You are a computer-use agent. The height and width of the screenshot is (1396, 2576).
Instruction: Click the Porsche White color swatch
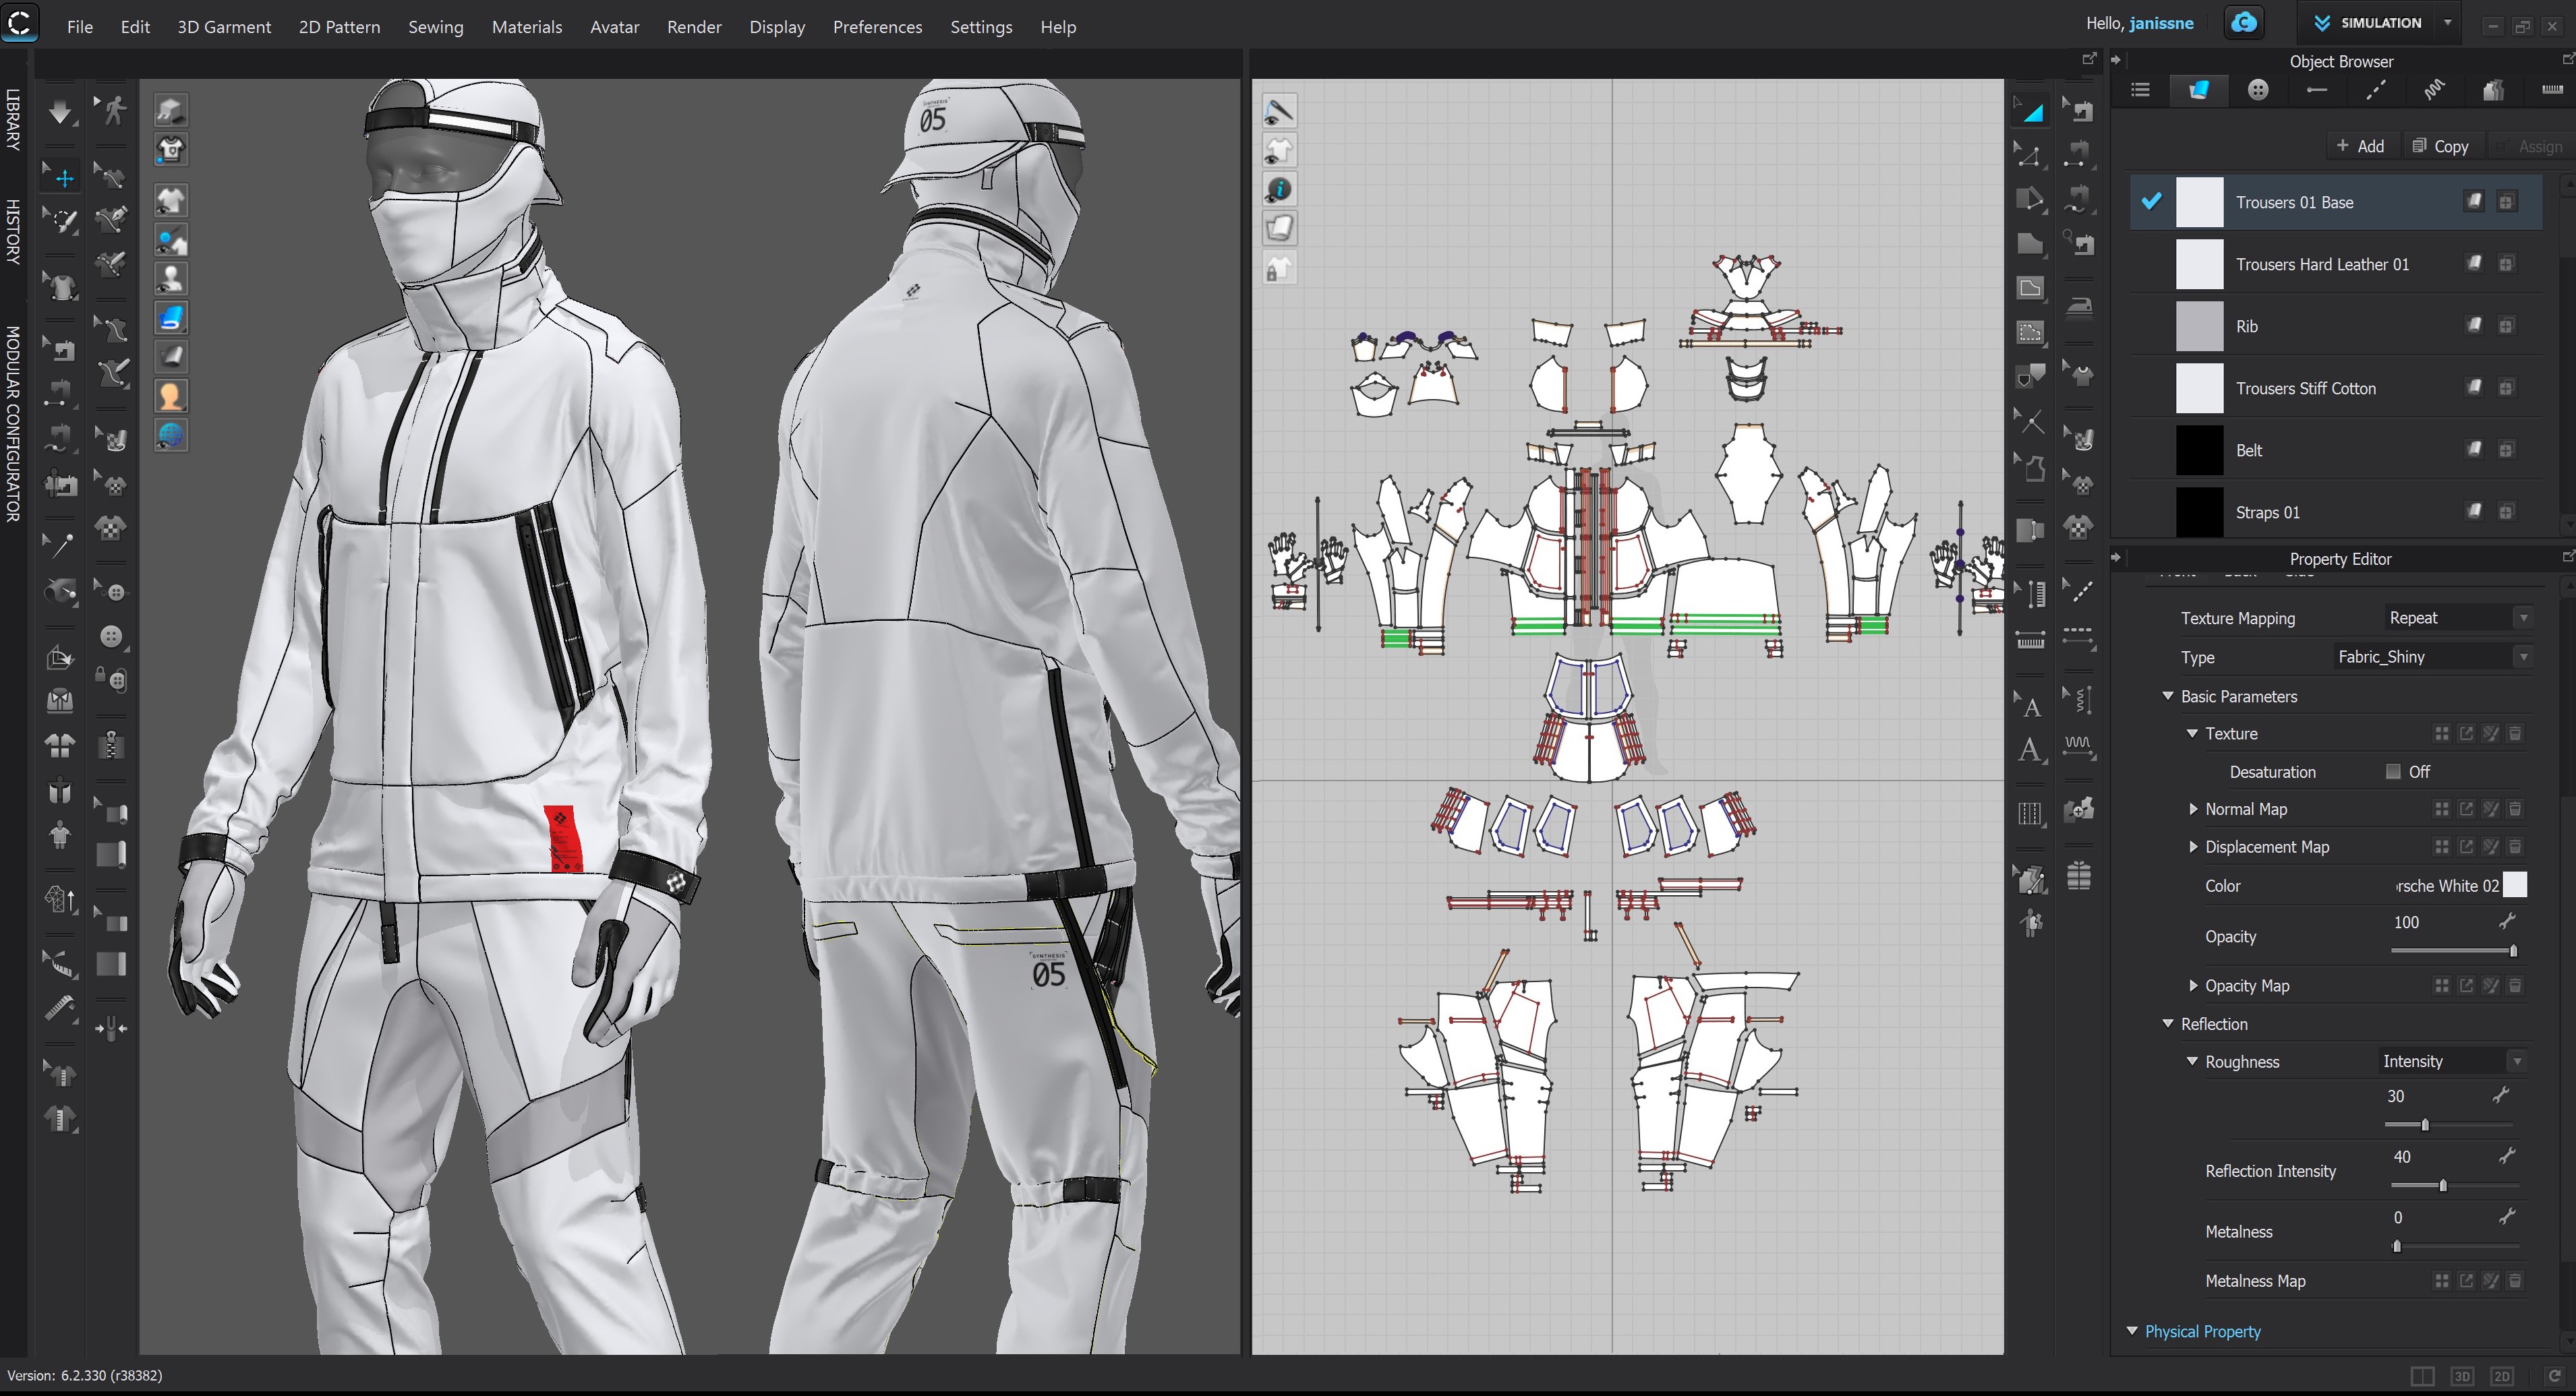[2514, 885]
